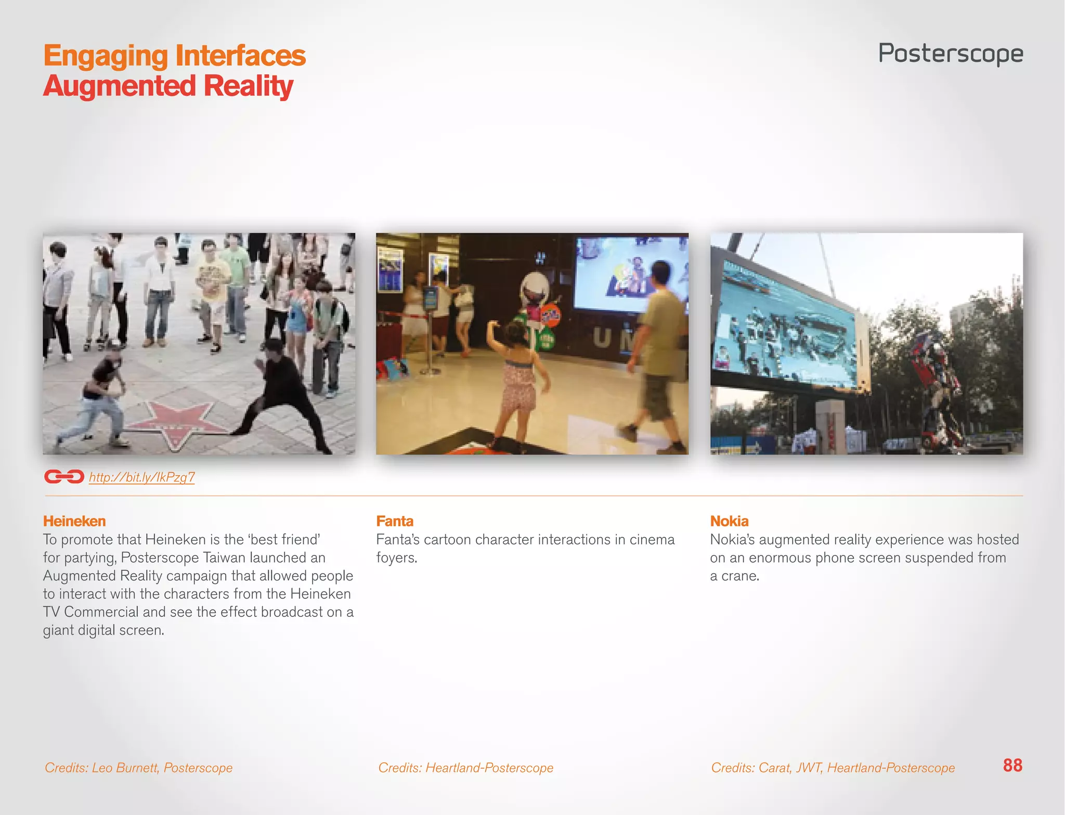The width and height of the screenshot is (1065, 815).
Task: Click the Fanta section title
Action: point(395,521)
